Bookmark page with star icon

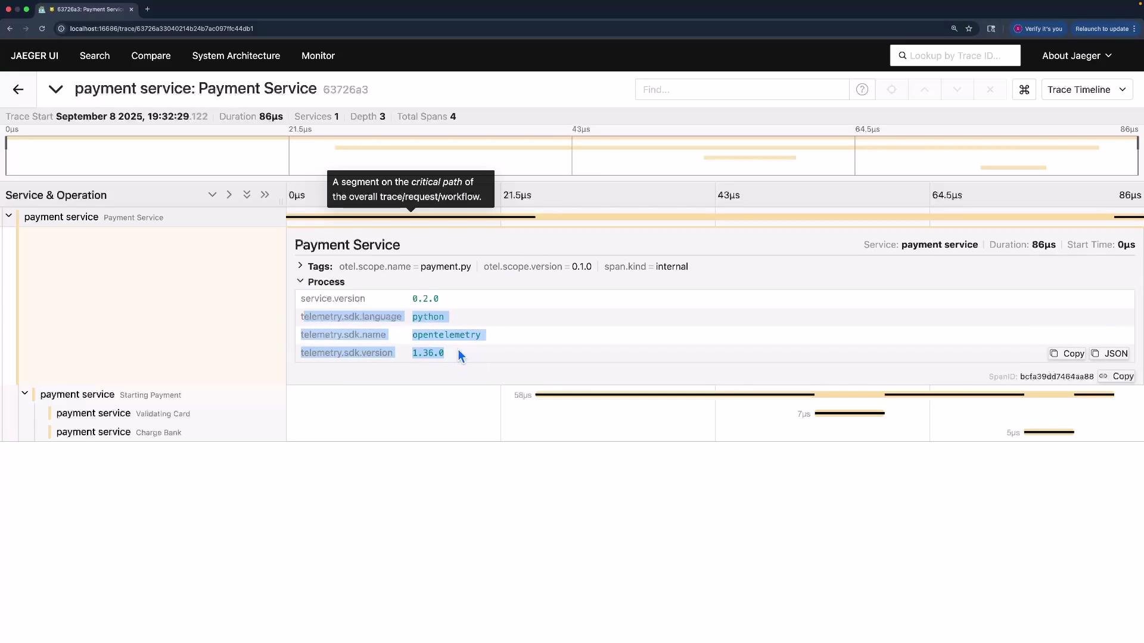[x=969, y=29]
